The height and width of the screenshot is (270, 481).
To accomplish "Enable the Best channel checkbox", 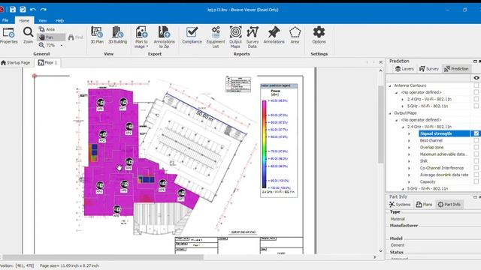I will [476, 140].
